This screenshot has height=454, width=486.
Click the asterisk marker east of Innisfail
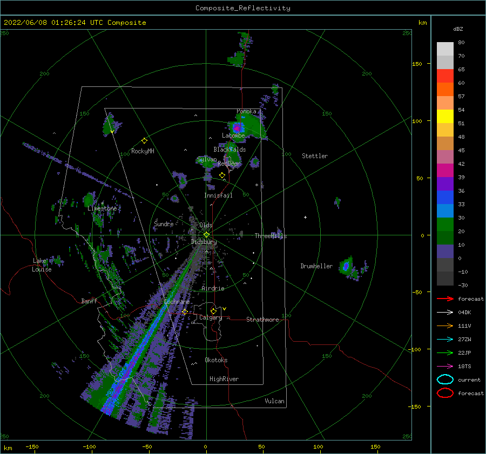coord(256,185)
